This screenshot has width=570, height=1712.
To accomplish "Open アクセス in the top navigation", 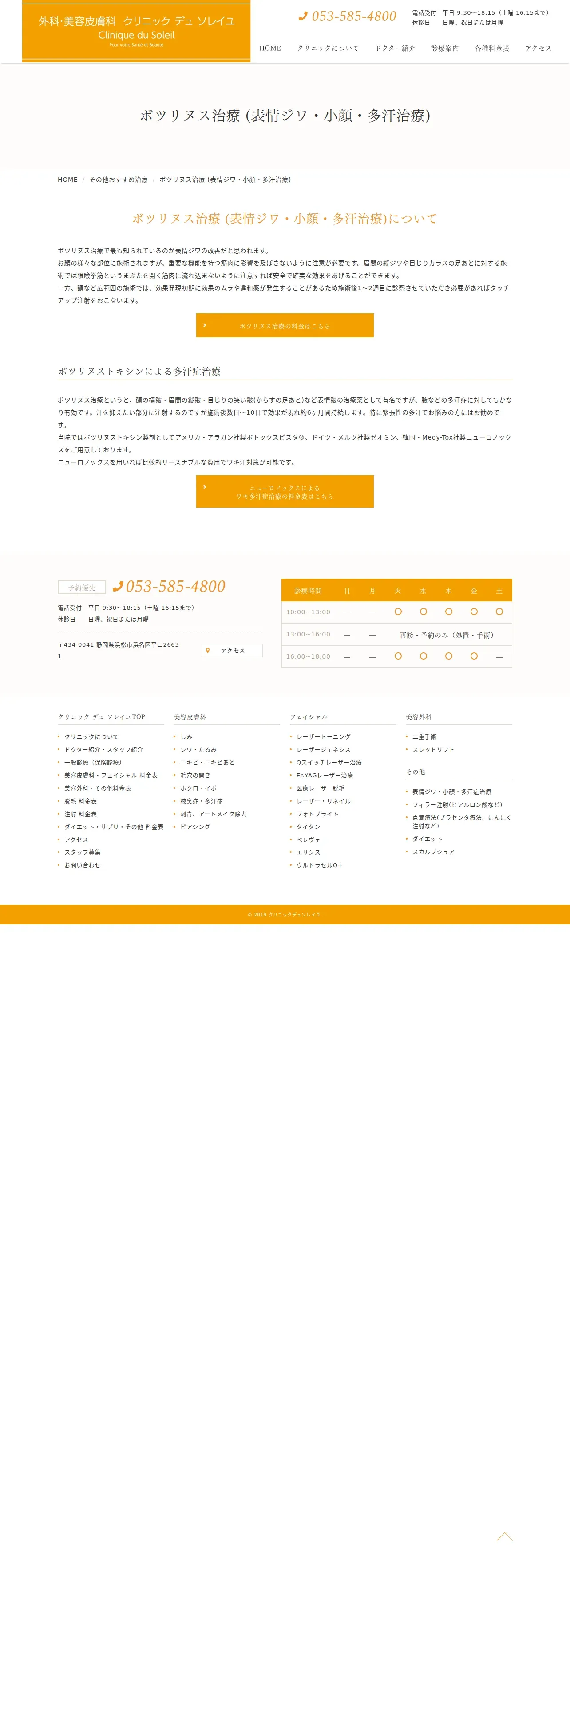I will click(x=539, y=48).
